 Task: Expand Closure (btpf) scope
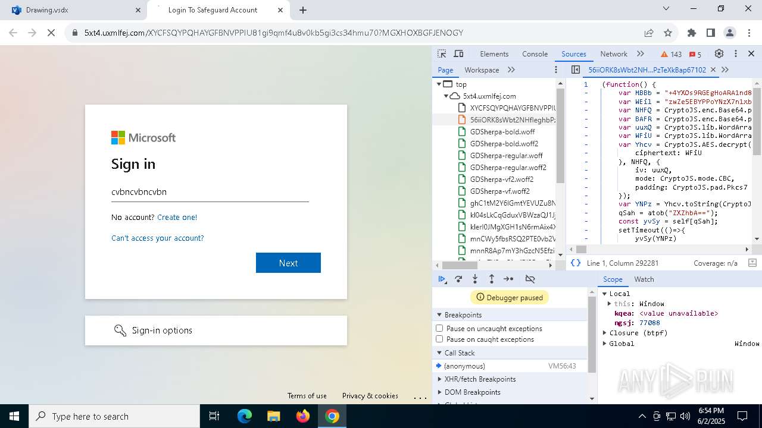(605, 333)
